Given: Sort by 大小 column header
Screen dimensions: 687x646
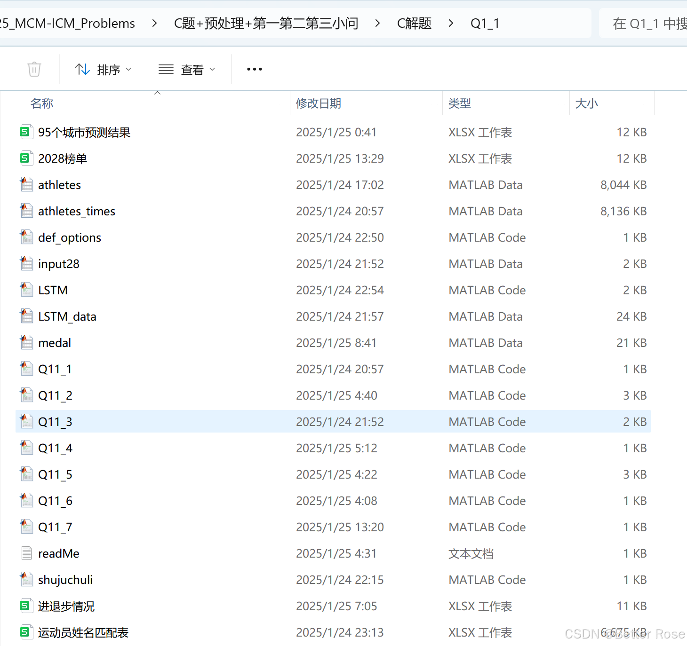Looking at the screenshot, I should (x=587, y=103).
